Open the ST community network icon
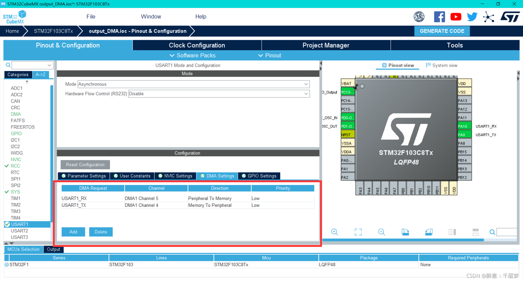 [x=488, y=17]
